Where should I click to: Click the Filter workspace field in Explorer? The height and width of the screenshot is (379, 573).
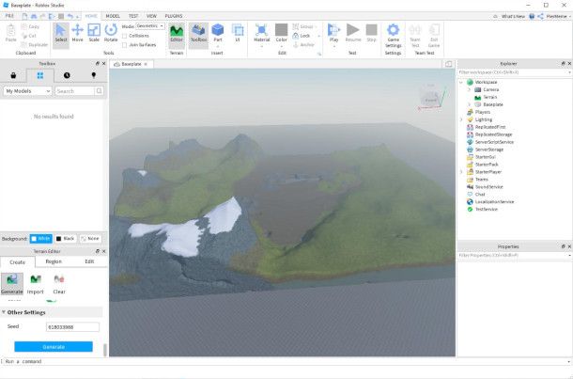[x=513, y=72]
